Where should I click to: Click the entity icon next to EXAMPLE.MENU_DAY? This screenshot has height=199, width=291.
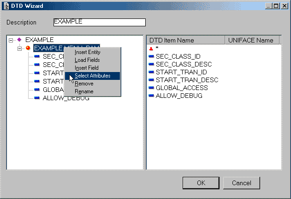(28, 48)
